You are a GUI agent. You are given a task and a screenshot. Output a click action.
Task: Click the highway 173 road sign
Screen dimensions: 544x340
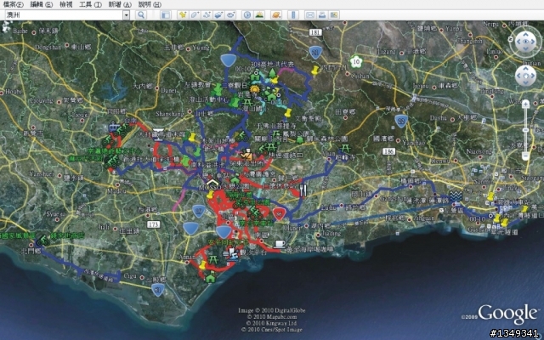tap(153, 224)
